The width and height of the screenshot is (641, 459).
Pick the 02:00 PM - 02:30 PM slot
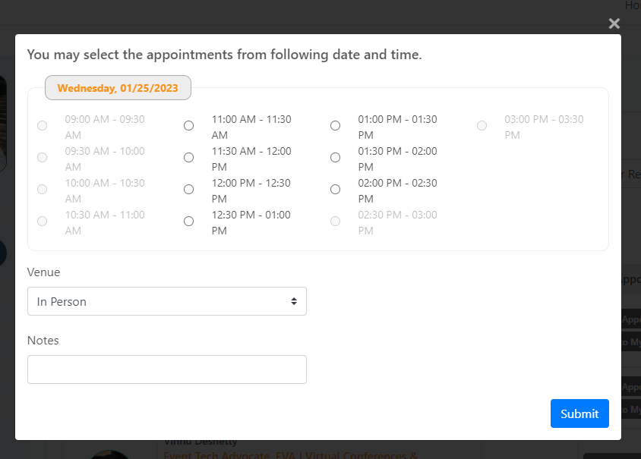(336, 190)
